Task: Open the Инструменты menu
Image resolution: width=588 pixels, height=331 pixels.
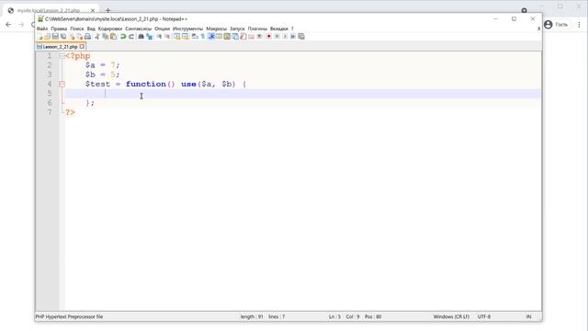Action: (x=187, y=29)
